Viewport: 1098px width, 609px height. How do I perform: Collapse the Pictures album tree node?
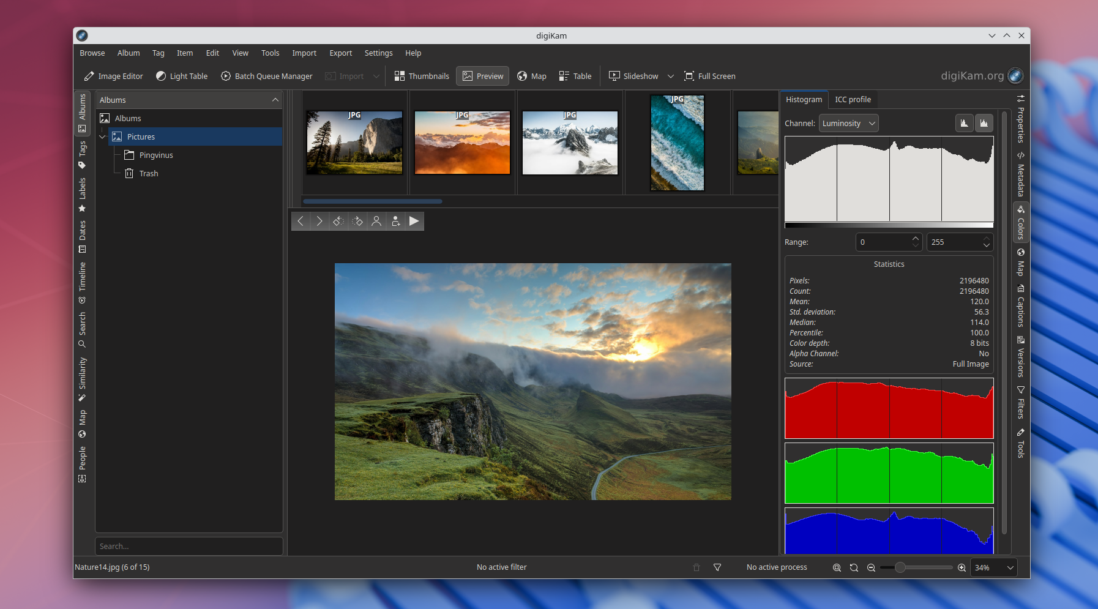click(x=102, y=136)
